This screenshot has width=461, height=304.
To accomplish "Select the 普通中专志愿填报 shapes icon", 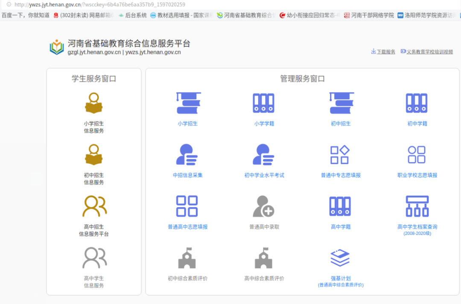I will 340,155.
